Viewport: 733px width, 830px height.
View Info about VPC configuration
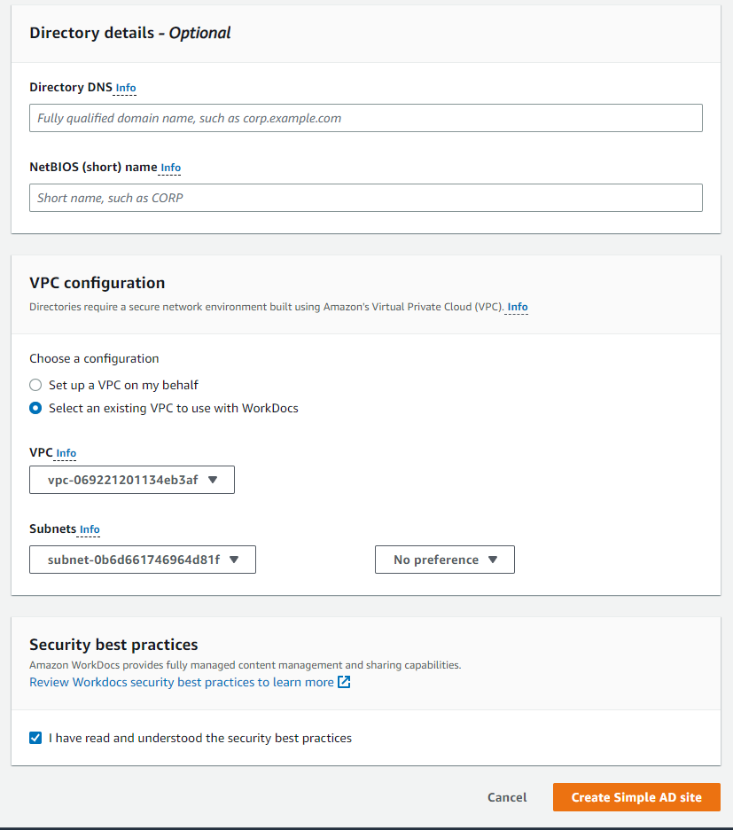[x=517, y=307]
